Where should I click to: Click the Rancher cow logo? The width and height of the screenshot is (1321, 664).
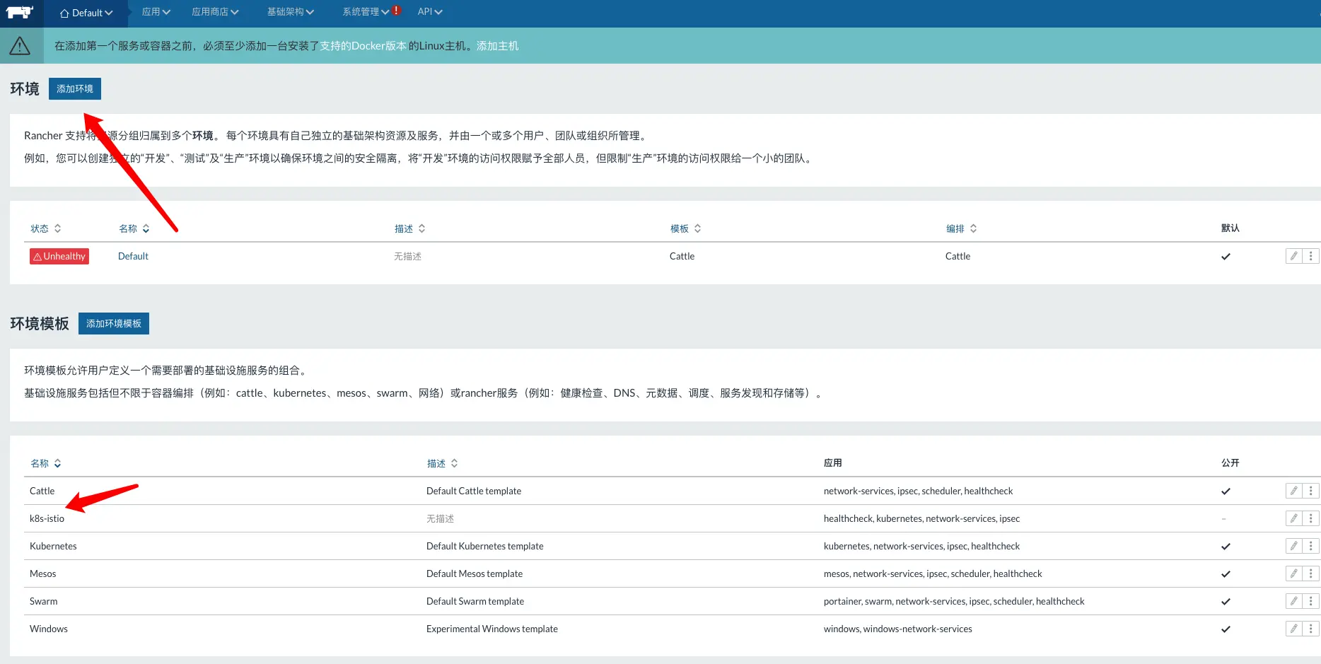pos(20,12)
